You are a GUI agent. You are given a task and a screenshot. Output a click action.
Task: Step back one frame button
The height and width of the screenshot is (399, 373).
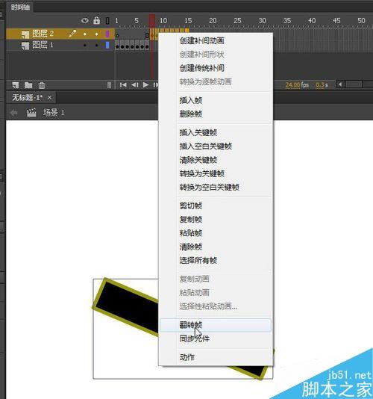(135, 84)
